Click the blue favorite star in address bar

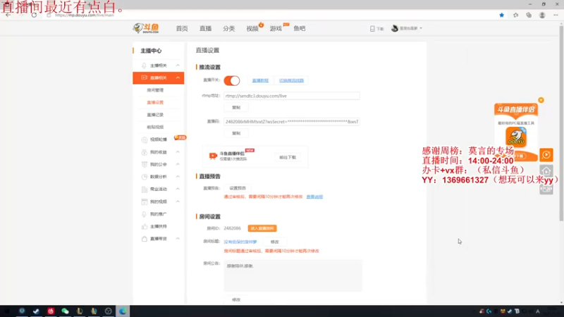tap(501, 15)
